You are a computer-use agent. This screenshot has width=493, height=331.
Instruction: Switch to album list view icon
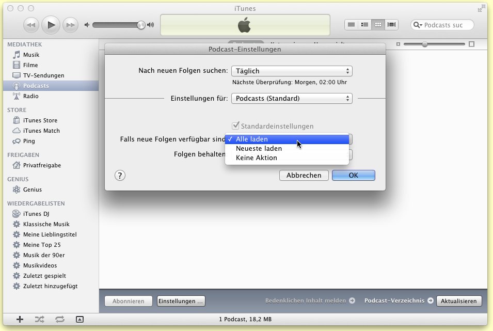click(x=365, y=25)
